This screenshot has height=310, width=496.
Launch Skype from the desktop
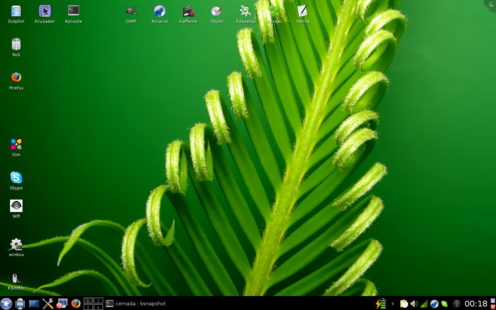(16, 178)
